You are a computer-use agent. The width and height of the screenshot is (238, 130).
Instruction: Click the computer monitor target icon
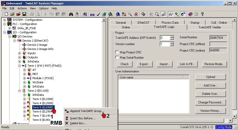coord(85,14)
